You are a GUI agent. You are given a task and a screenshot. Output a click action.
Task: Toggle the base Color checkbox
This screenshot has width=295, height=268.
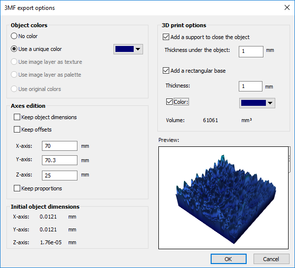(169, 101)
